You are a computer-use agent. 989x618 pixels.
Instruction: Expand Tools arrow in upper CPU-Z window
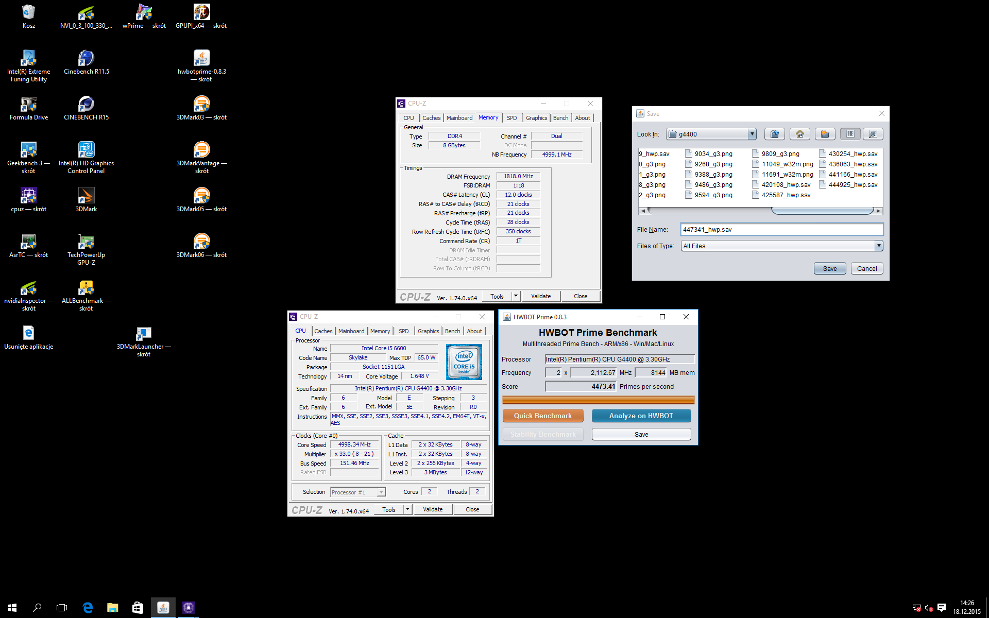(x=516, y=296)
